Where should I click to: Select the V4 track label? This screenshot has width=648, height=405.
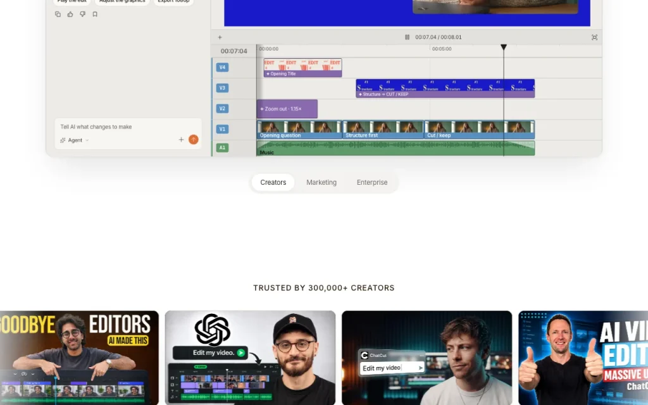coord(222,67)
